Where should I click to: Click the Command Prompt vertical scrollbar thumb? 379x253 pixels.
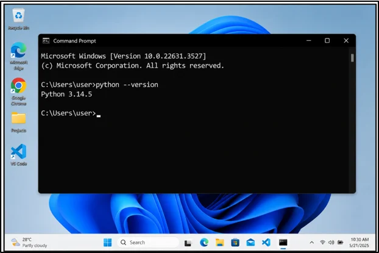tap(352, 58)
